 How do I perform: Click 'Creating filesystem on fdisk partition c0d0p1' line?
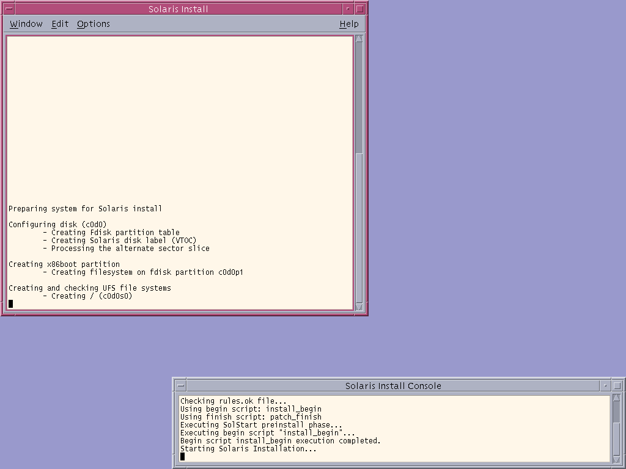[x=143, y=272]
